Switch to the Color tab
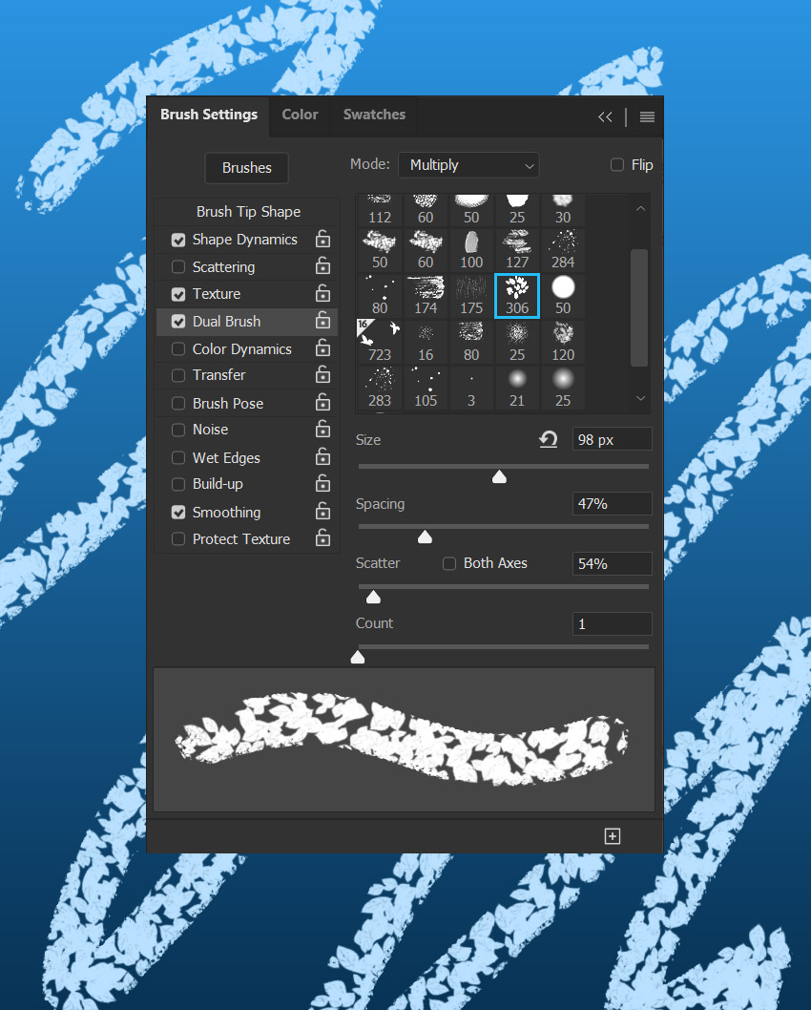 pos(300,115)
